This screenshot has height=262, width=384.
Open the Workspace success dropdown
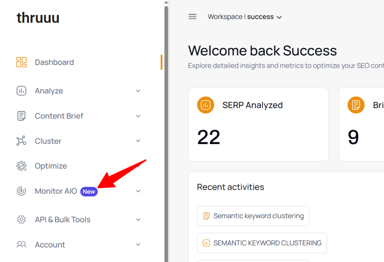(x=245, y=17)
